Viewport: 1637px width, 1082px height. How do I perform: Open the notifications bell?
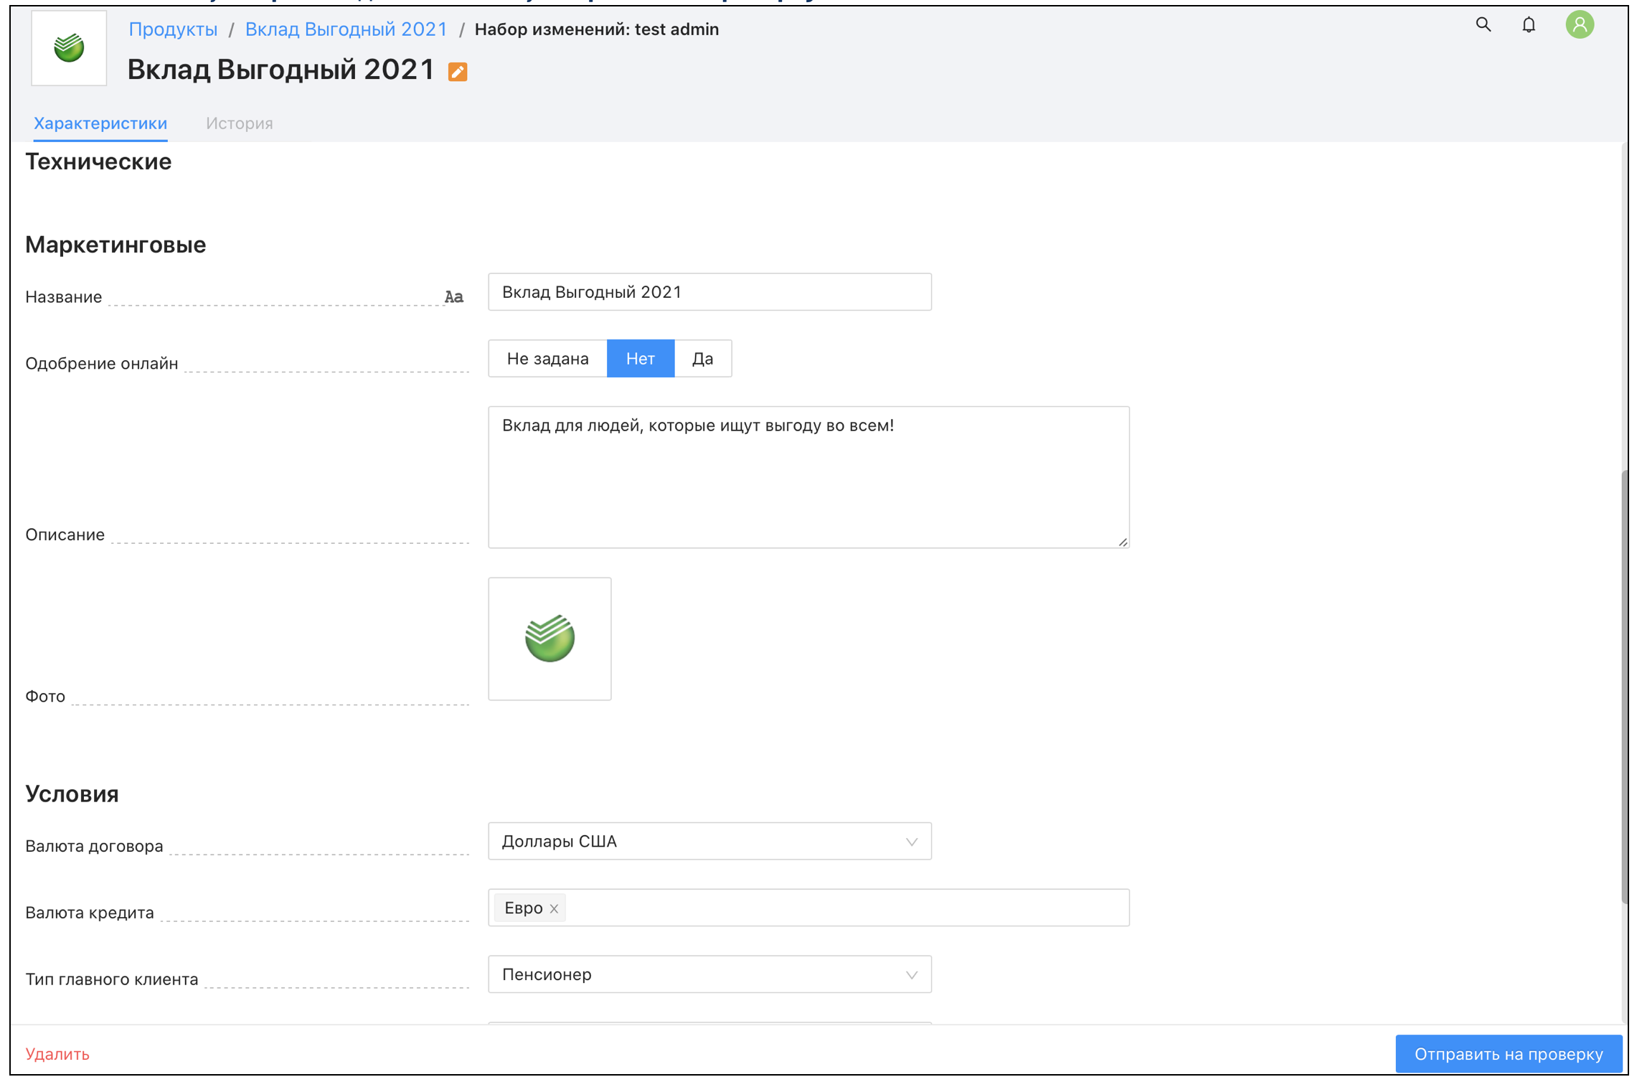1528,25
